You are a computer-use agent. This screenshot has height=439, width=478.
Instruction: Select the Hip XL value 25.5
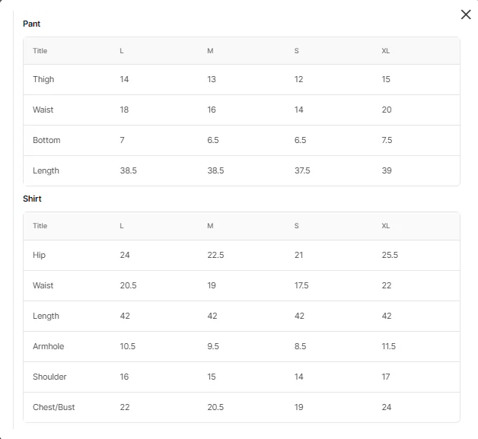coord(390,255)
